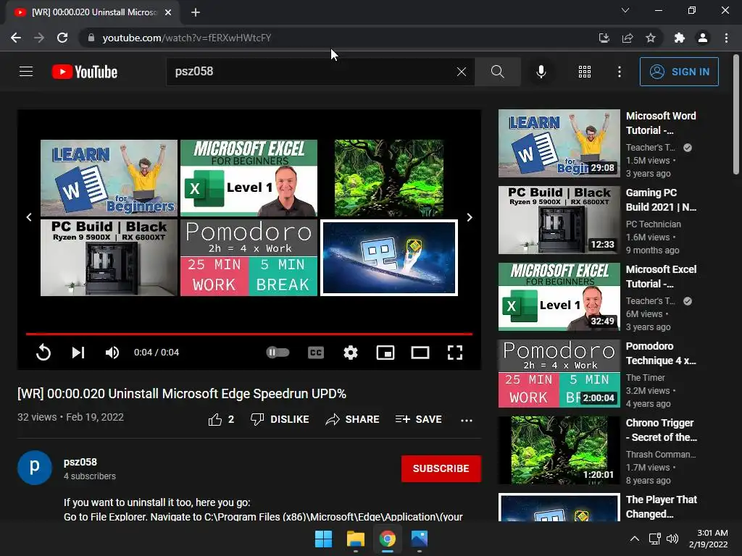Open File Explorer from taskbar
The height and width of the screenshot is (556, 742).
(355, 539)
